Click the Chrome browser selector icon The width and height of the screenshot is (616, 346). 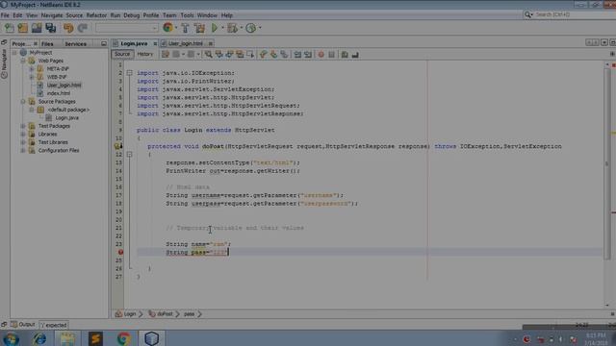point(167,28)
